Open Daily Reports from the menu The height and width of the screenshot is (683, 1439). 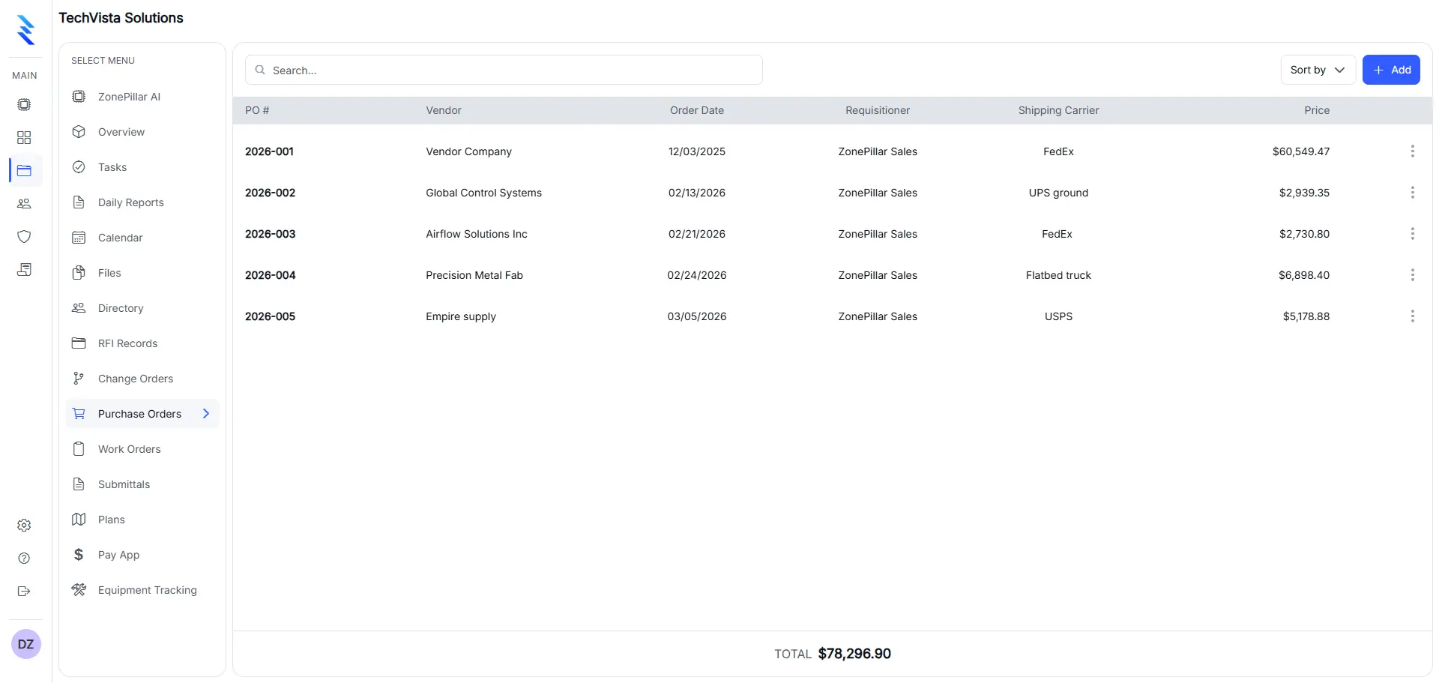130,202
